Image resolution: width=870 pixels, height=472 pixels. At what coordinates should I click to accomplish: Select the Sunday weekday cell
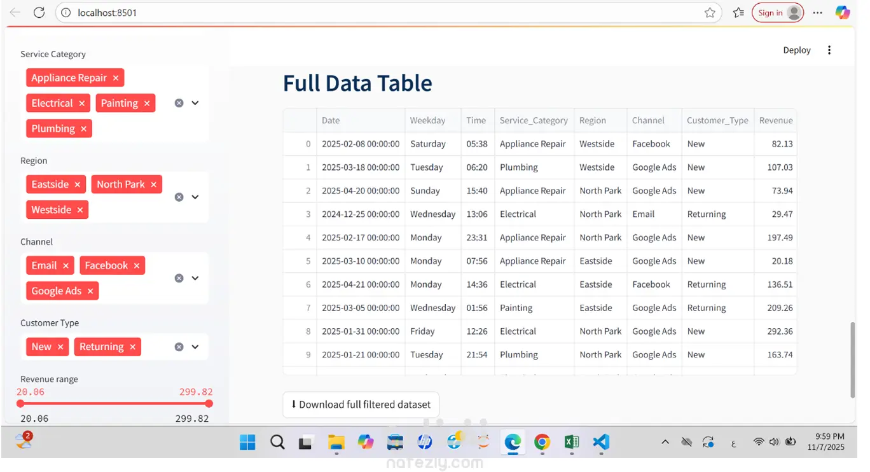click(x=433, y=191)
